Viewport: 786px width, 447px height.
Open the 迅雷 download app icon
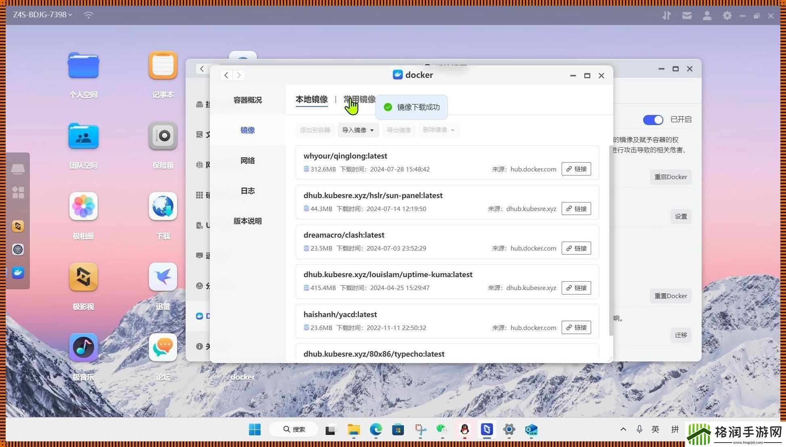163,277
